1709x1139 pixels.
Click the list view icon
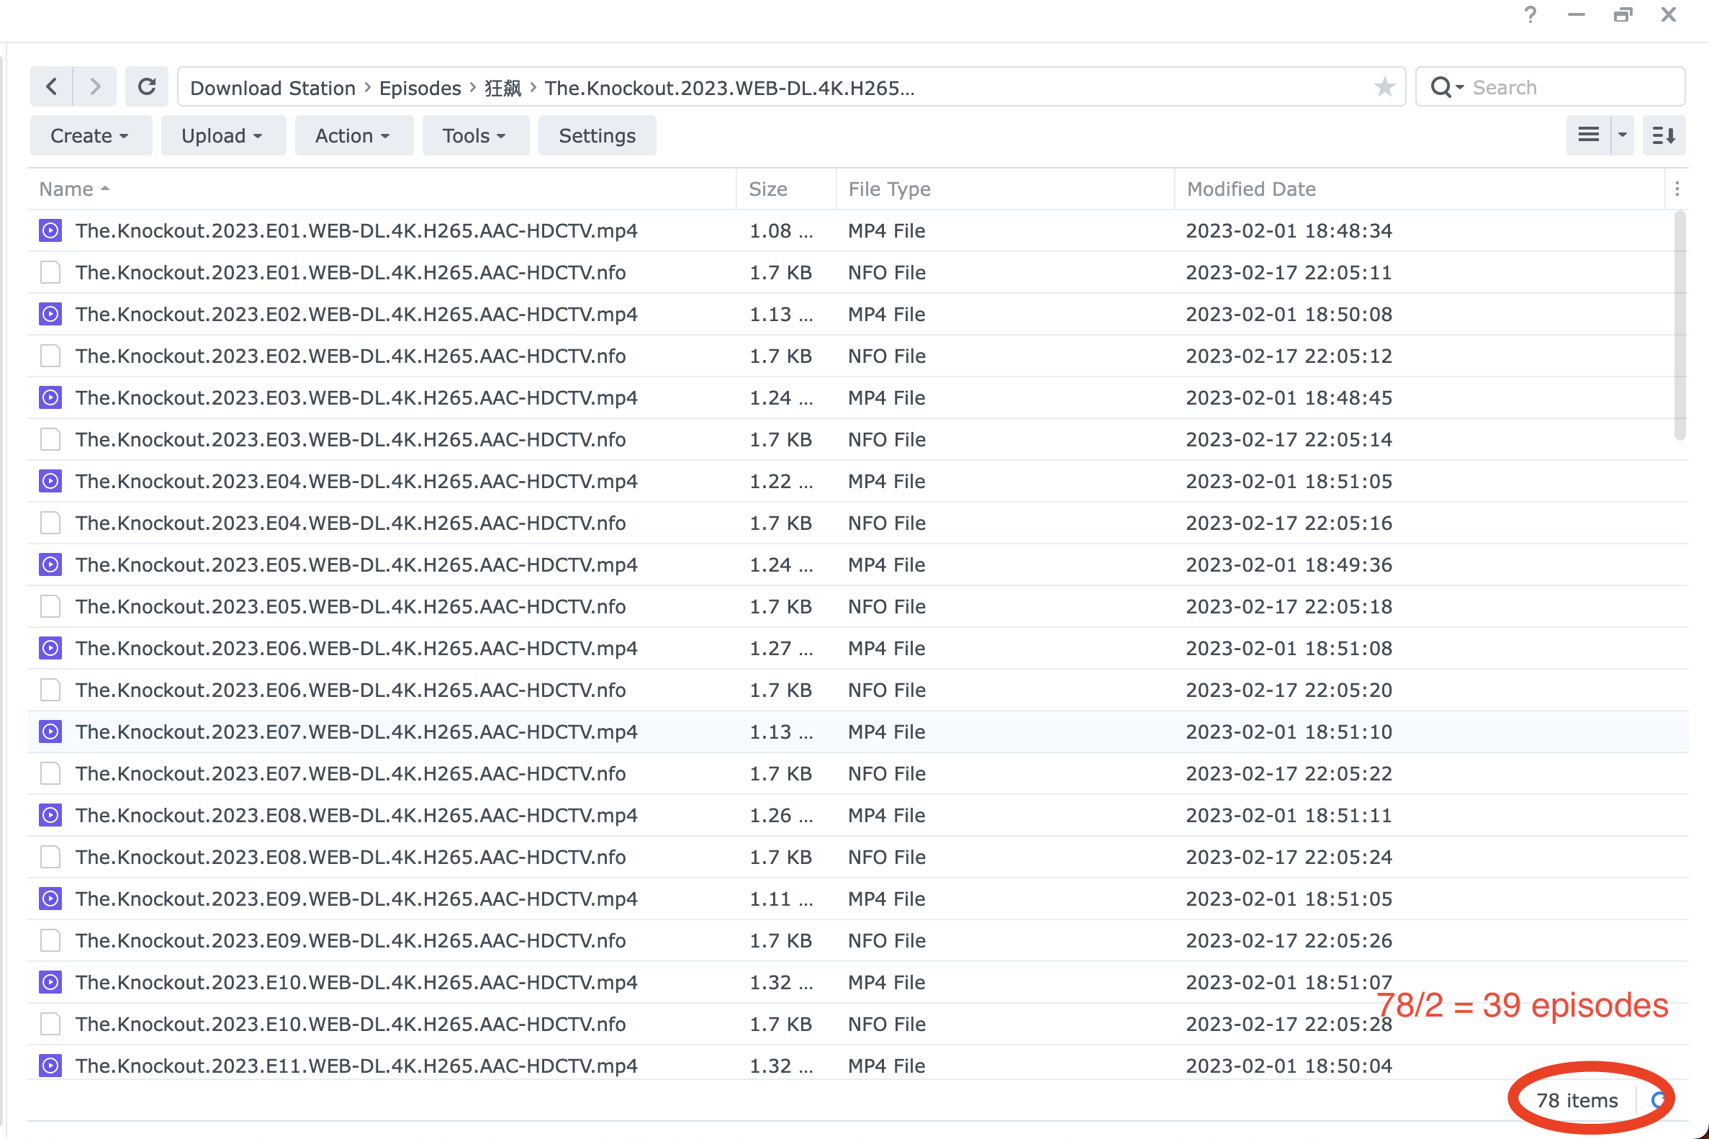1588,136
